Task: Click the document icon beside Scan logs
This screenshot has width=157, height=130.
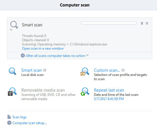Action: point(9,117)
